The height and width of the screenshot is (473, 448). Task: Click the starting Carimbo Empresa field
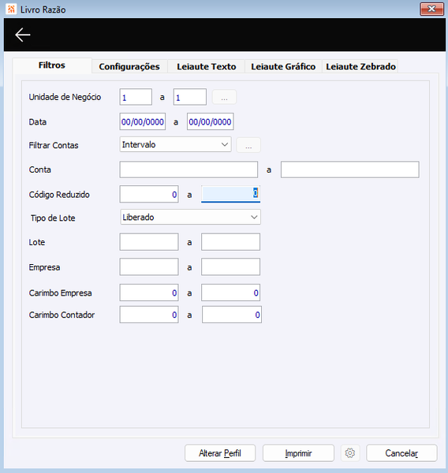click(x=149, y=292)
